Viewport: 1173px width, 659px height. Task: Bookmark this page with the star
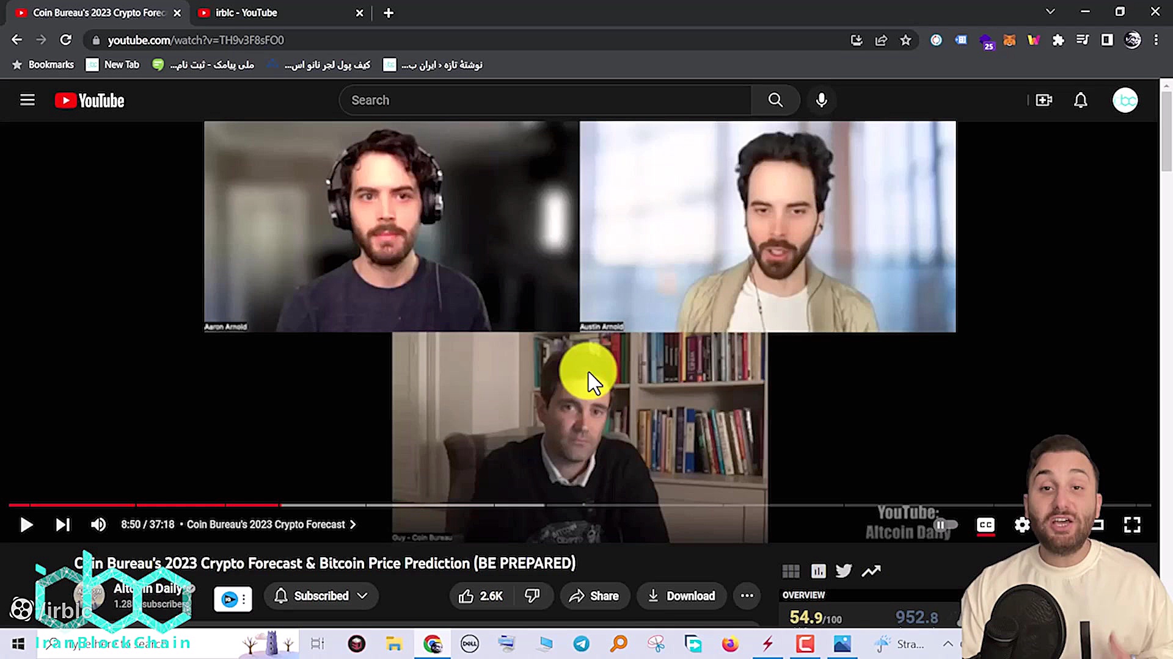point(905,40)
